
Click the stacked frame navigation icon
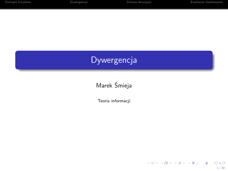pos(166,163)
